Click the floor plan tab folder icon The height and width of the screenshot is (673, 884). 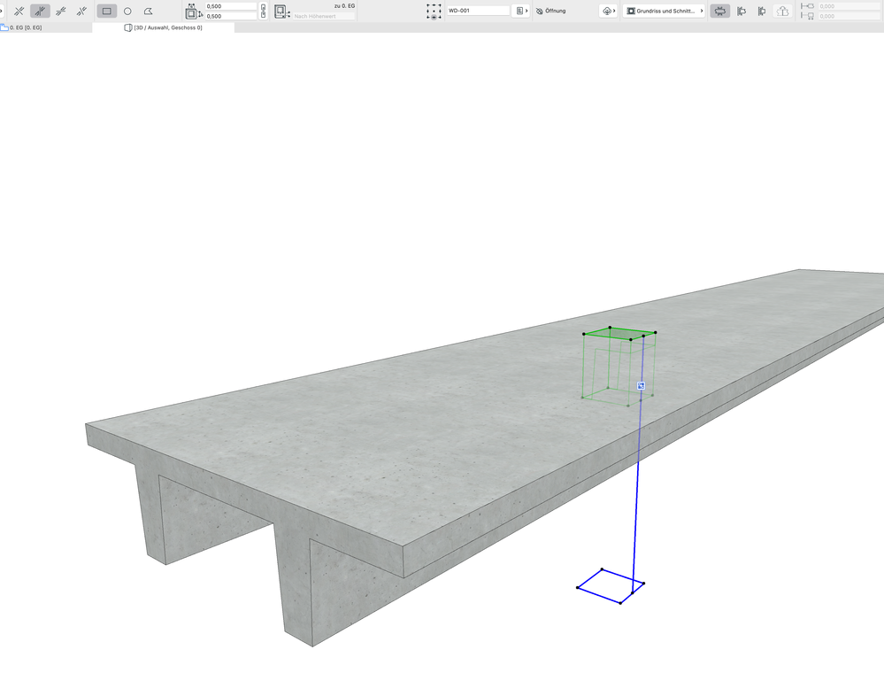[4, 27]
